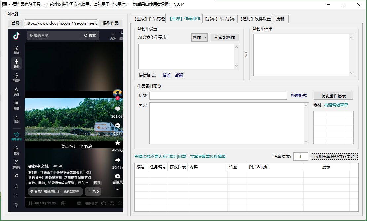This screenshot has height=221, width=367.
Task: Click the volume speaker icon
Action: click(x=104, y=203)
